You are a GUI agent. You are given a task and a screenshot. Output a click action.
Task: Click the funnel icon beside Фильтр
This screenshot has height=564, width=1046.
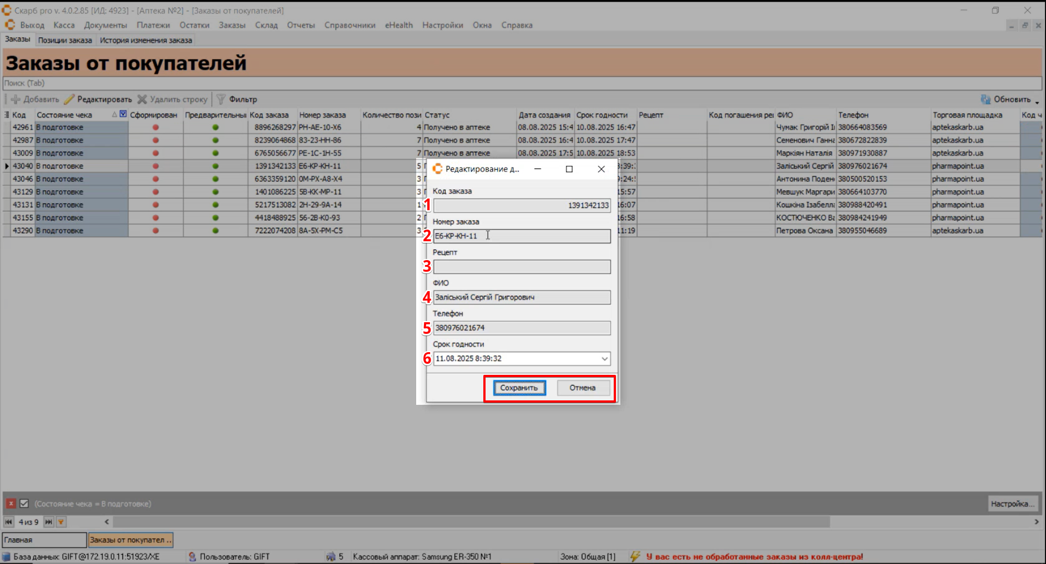[221, 99]
